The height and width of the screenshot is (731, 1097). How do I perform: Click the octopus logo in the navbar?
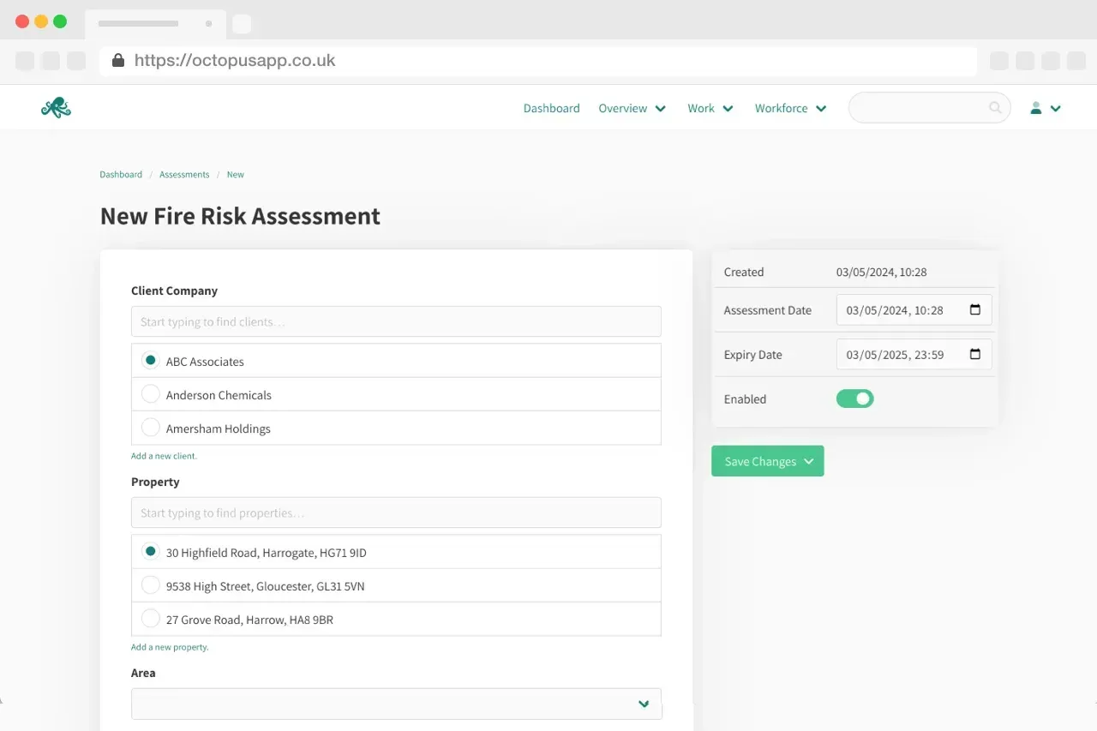click(x=55, y=107)
